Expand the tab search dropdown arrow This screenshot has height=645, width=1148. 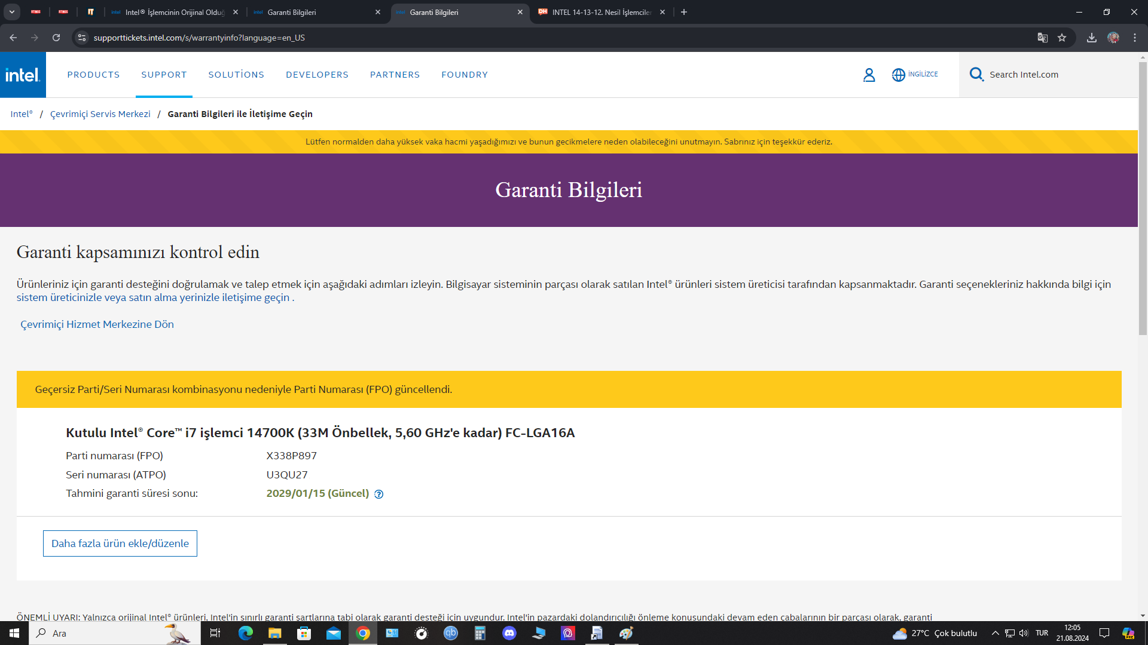(12, 12)
